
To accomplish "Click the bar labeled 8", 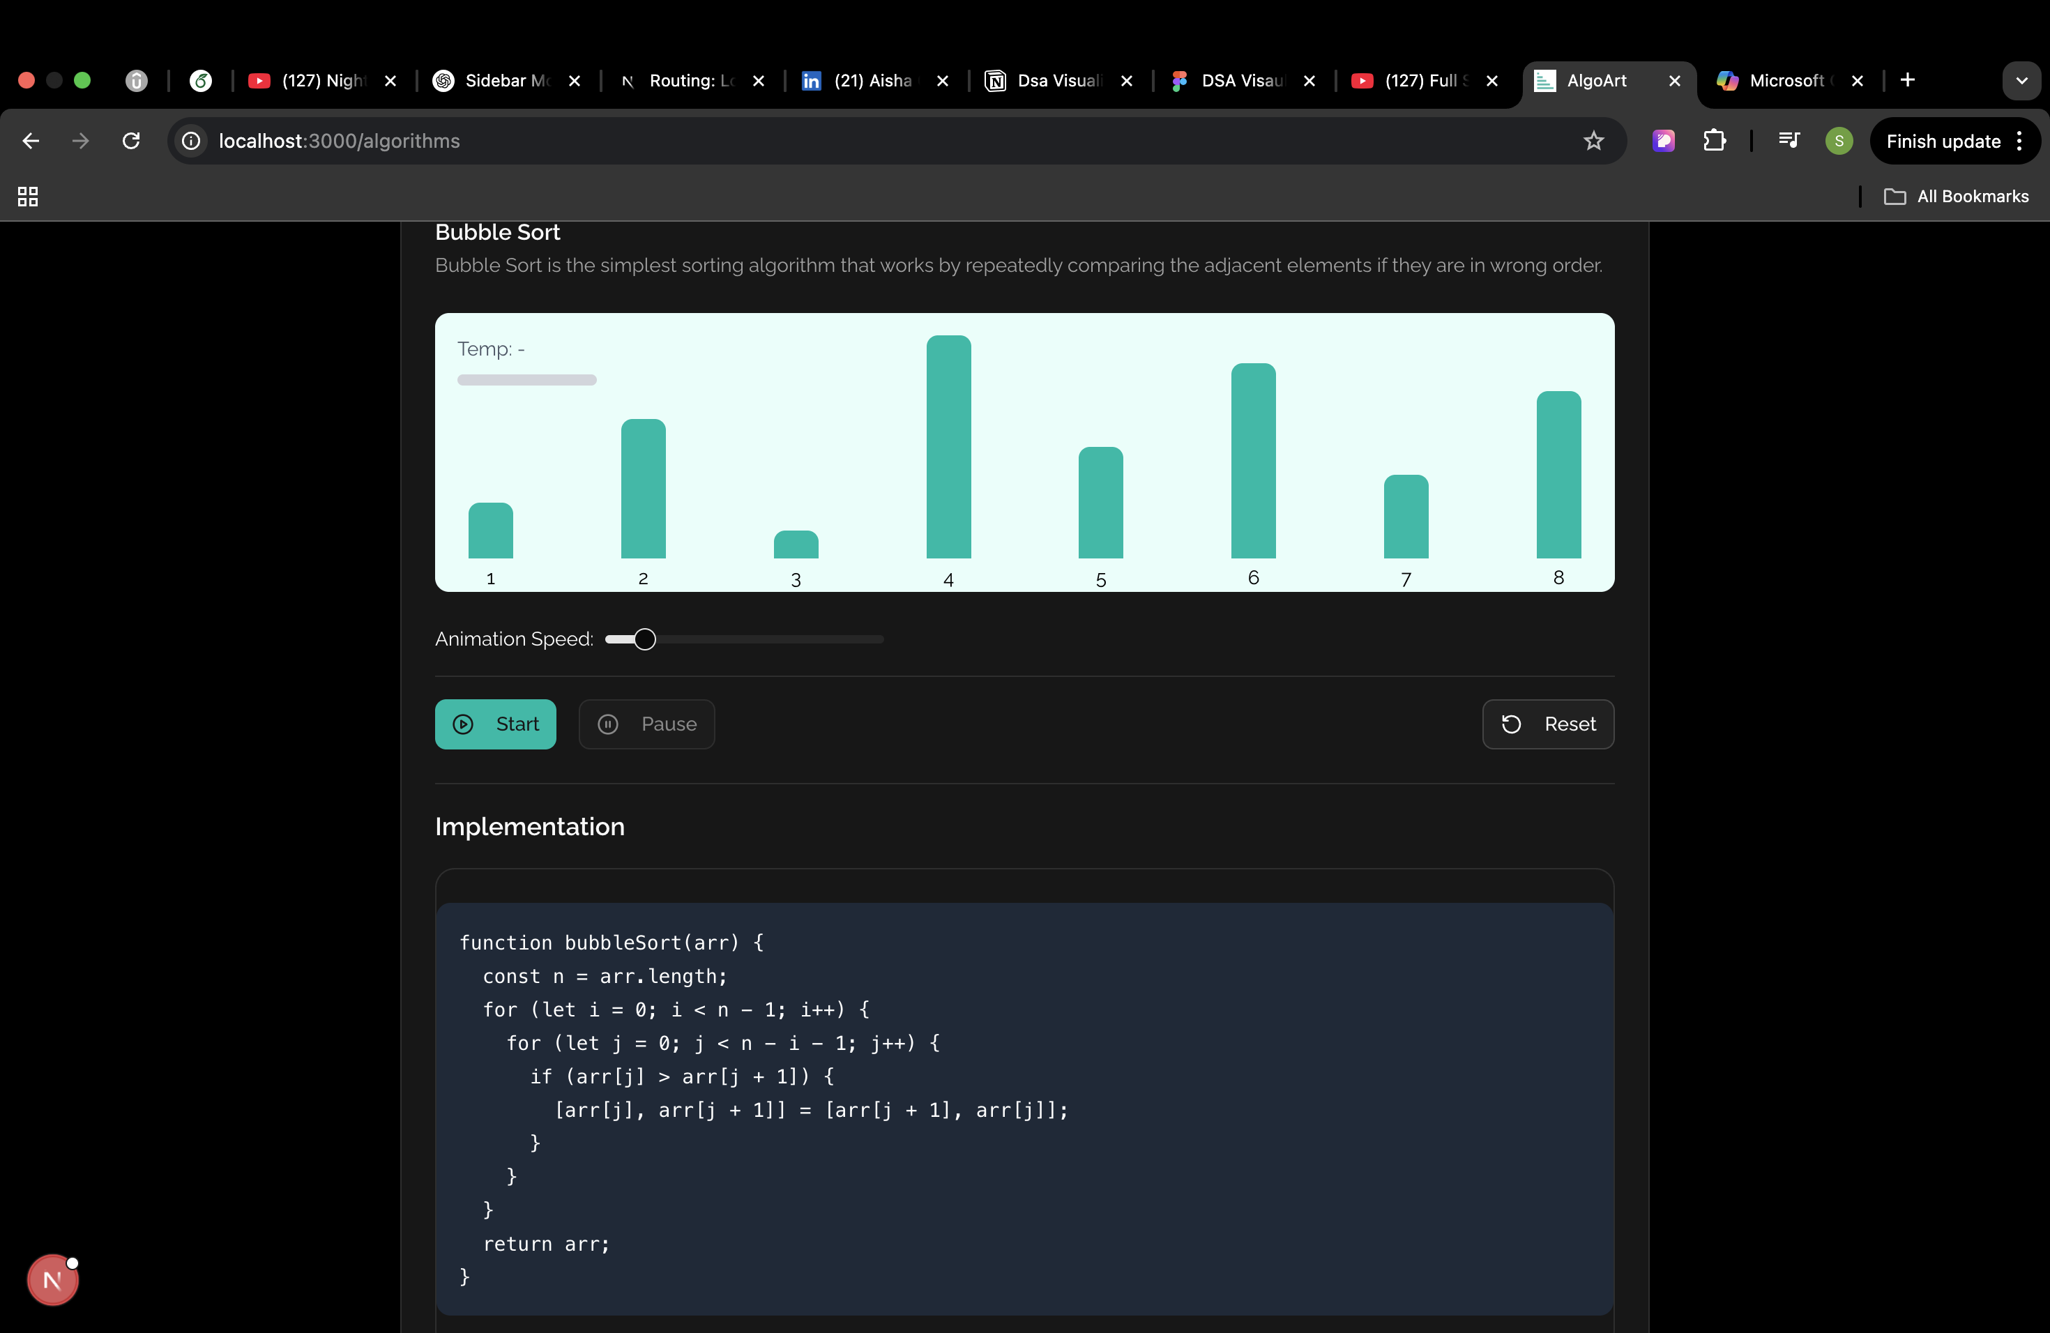I will pyautogui.click(x=1558, y=475).
